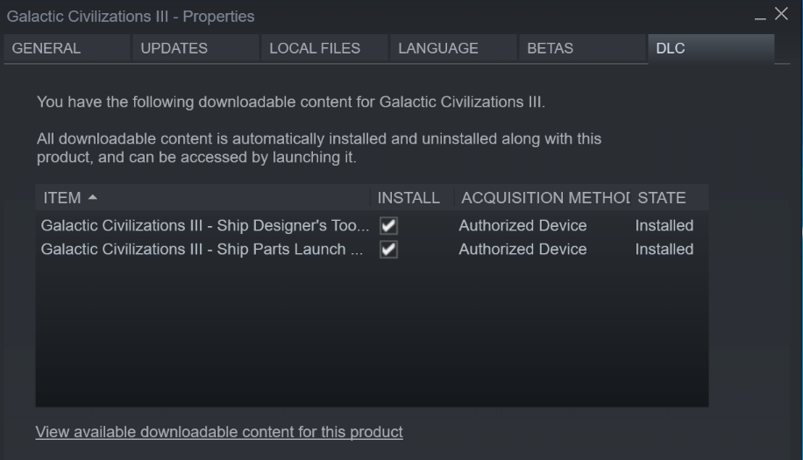The height and width of the screenshot is (460, 803).
Task: Close the Properties window
Action: (781, 14)
